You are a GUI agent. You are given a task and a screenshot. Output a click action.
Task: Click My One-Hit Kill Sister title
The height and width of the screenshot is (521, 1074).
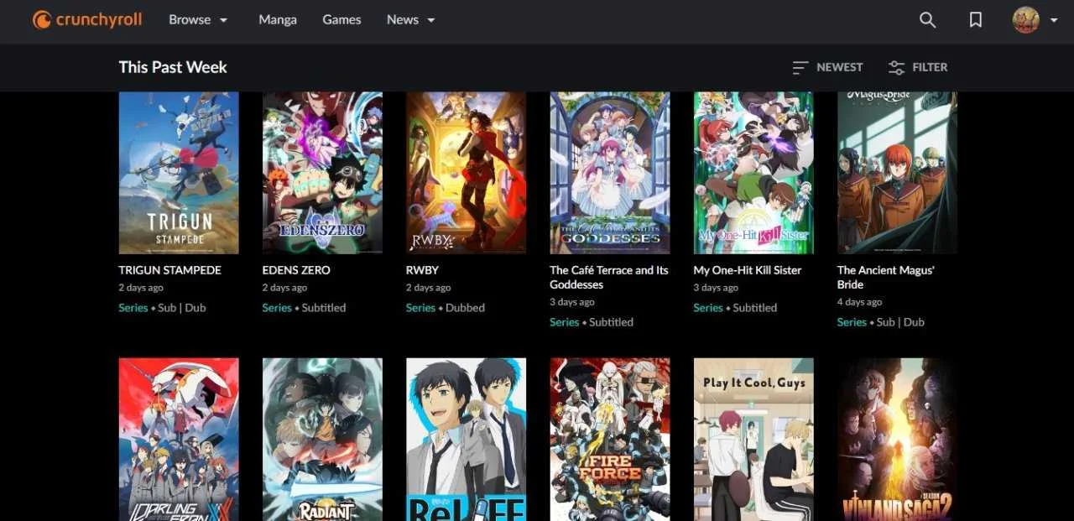748,270
